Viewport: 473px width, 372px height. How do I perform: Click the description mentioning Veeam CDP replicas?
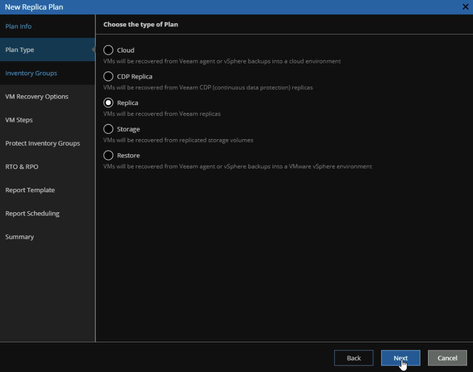[x=208, y=87]
